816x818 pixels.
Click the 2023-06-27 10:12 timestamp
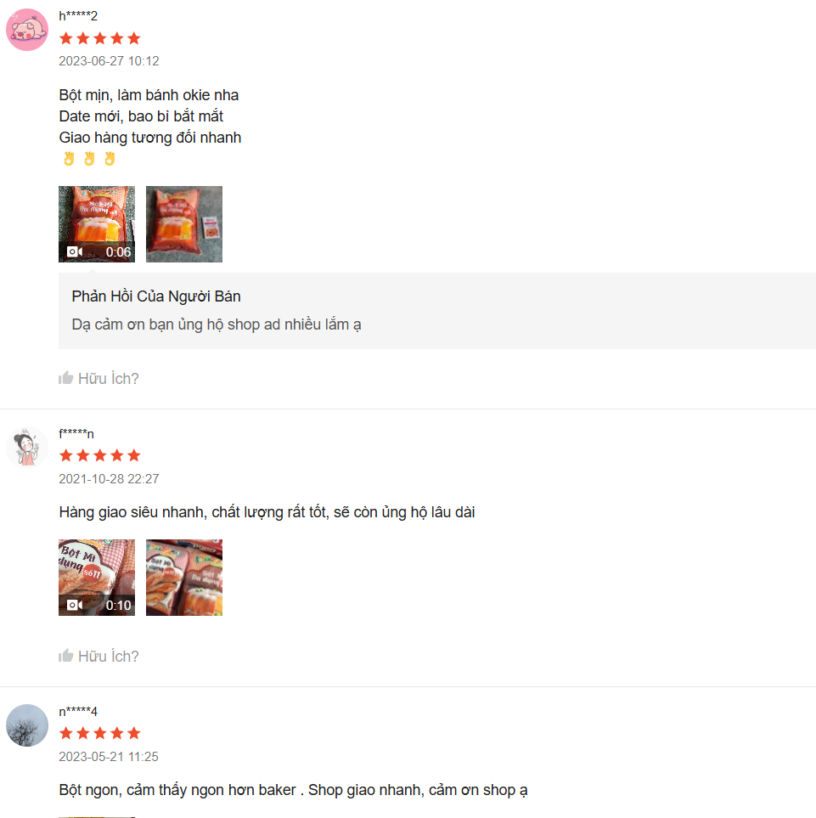click(109, 61)
